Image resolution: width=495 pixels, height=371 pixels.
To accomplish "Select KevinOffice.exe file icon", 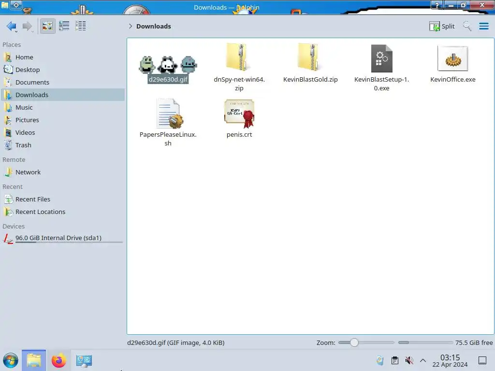I will pos(452,58).
